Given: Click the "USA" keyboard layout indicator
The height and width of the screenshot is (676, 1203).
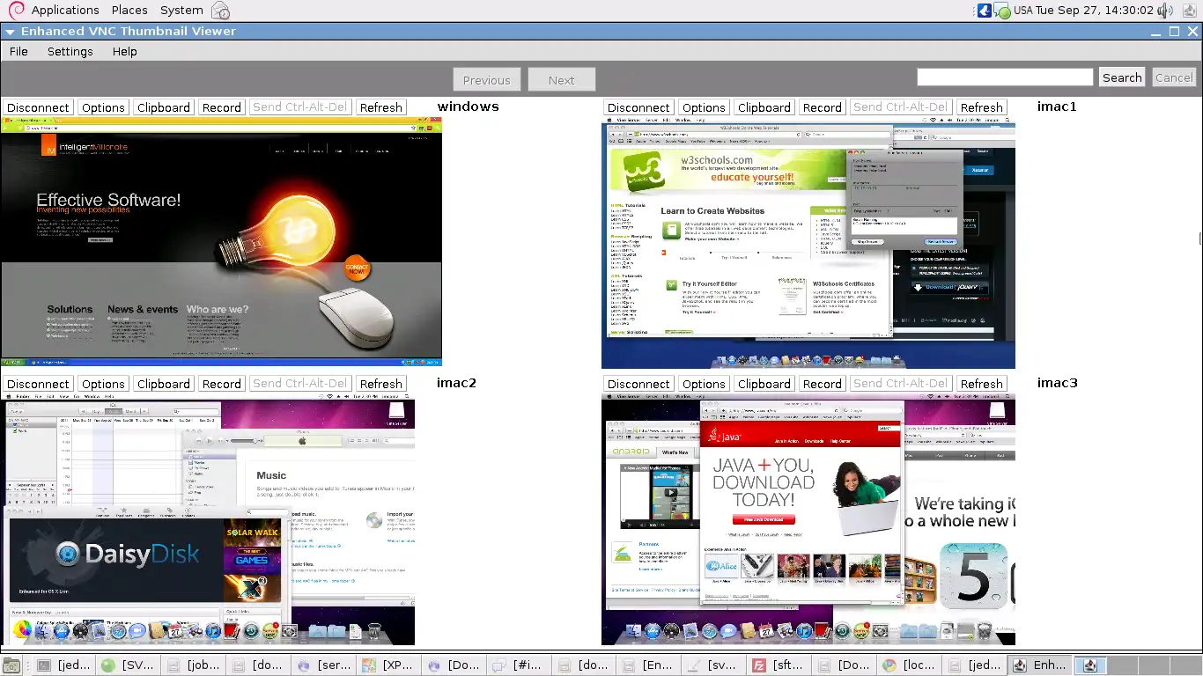Looking at the screenshot, I should [x=1023, y=11].
